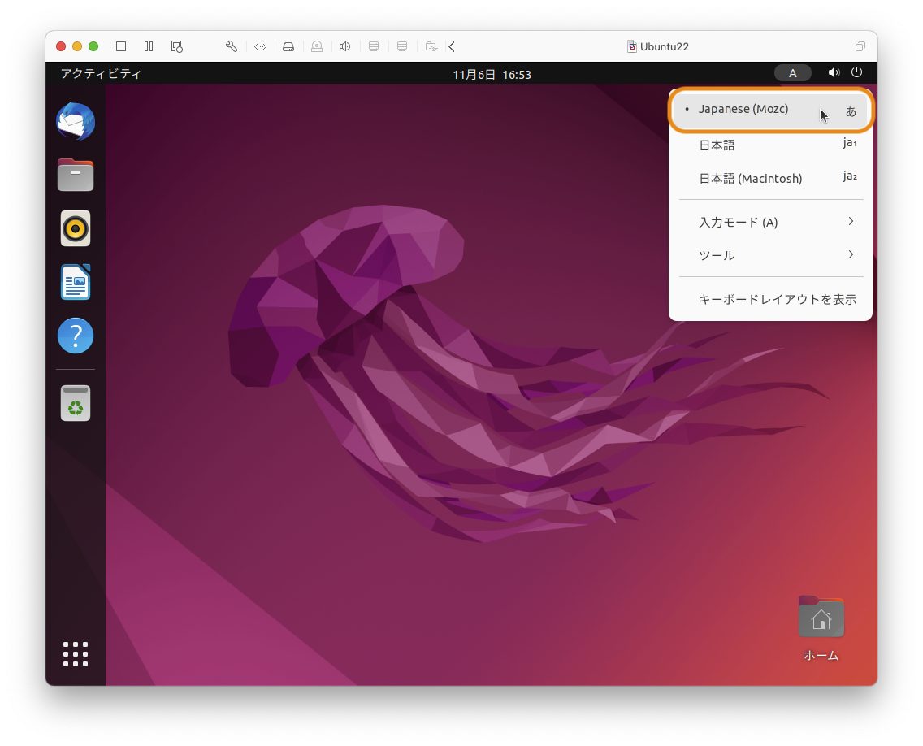Image resolution: width=923 pixels, height=746 pixels.
Task: Open the Help app from the dock
Action: [75, 336]
